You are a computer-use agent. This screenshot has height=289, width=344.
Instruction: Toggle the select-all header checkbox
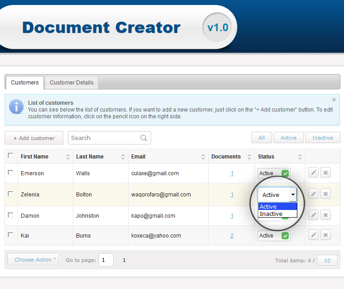click(10, 155)
